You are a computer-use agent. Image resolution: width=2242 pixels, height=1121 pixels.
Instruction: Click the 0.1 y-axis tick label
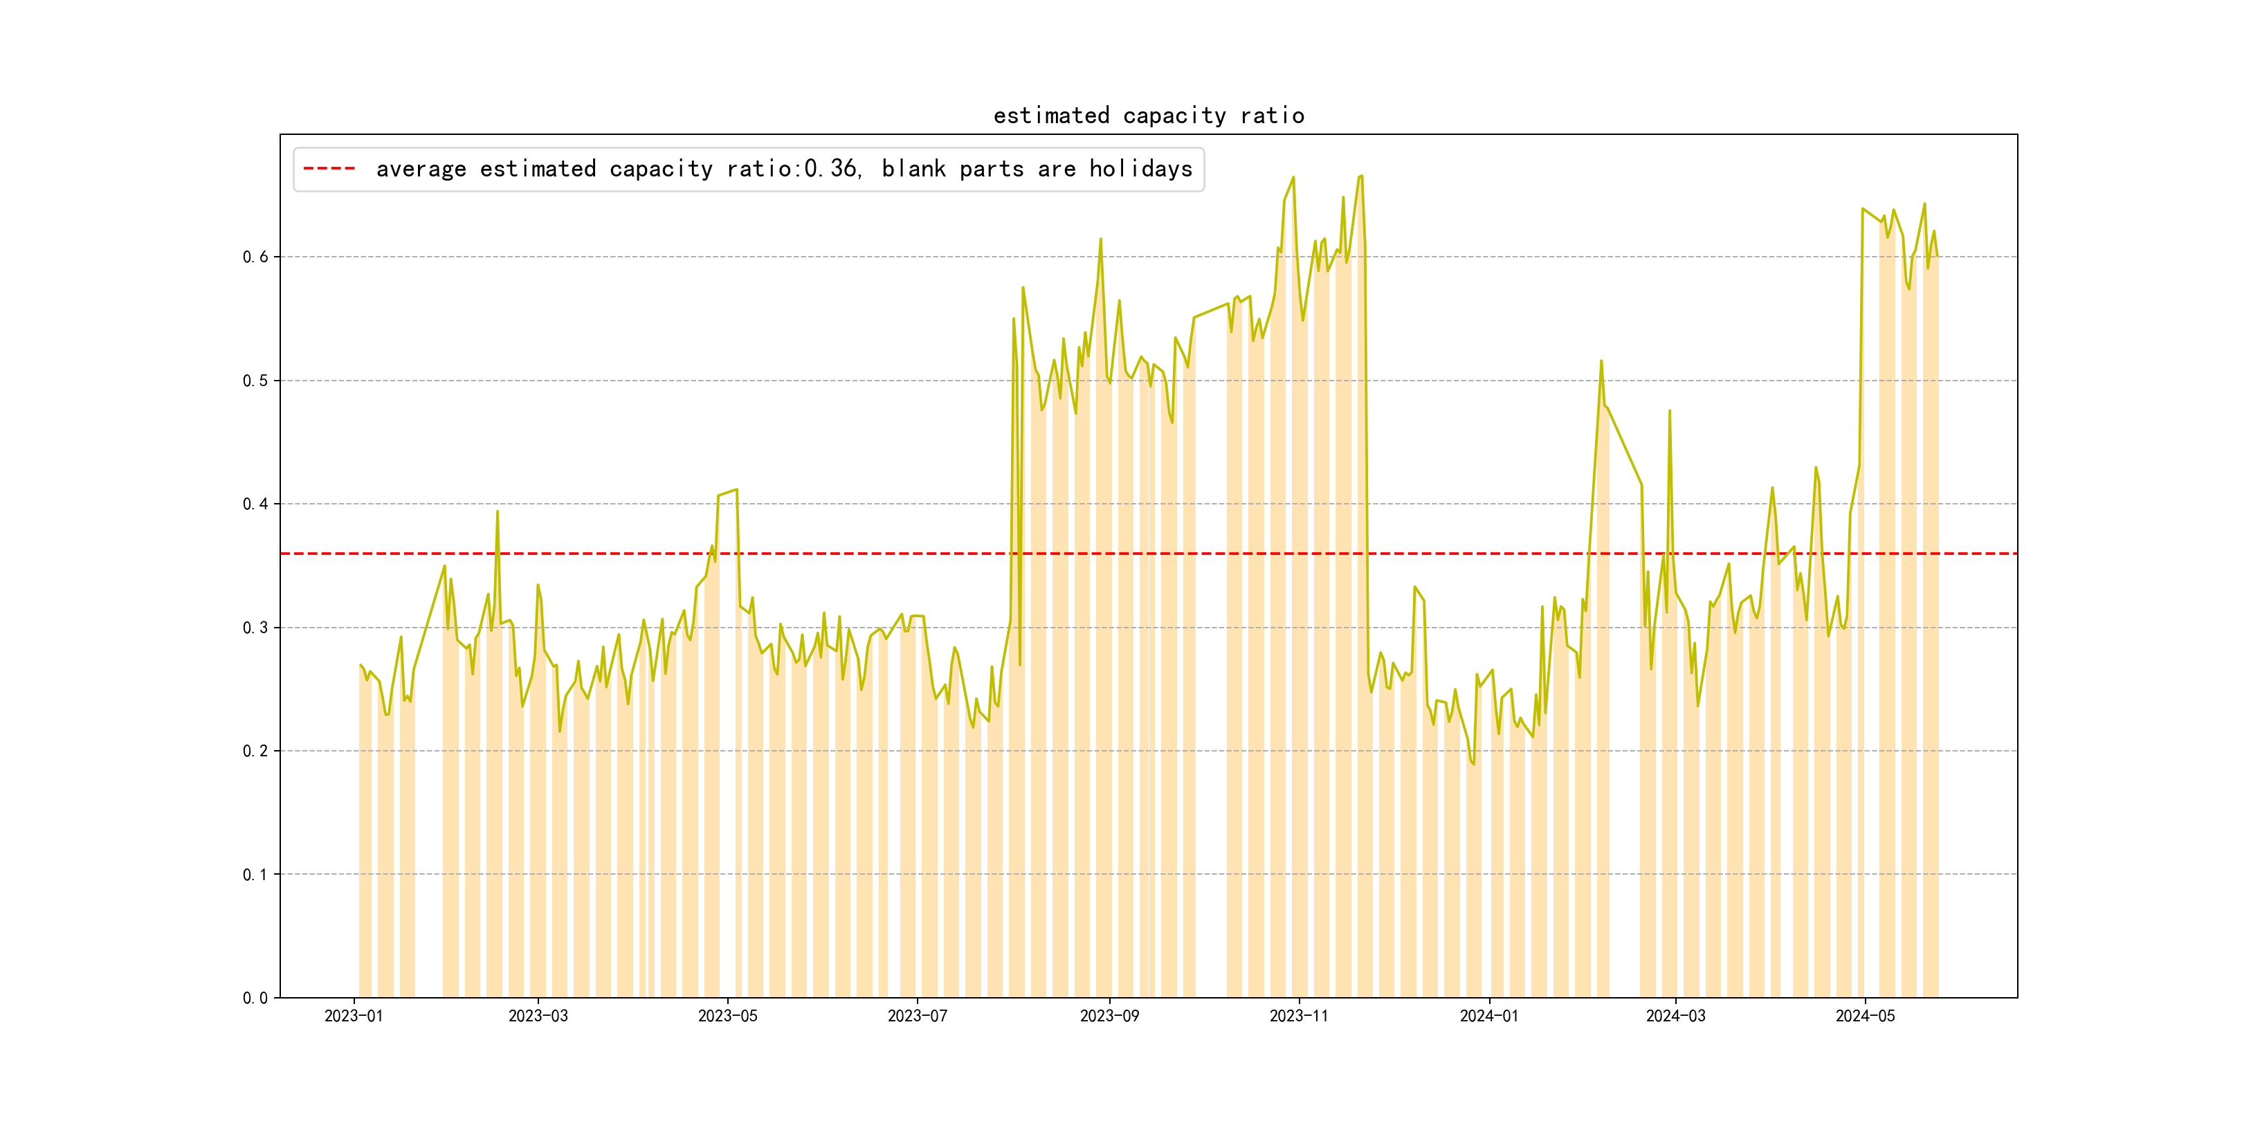(255, 875)
